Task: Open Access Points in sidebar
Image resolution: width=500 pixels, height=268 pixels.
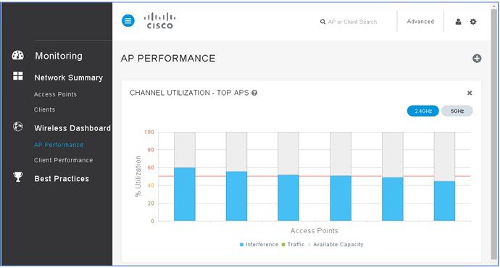Action: pyautogui.click(x=56, y=94)
